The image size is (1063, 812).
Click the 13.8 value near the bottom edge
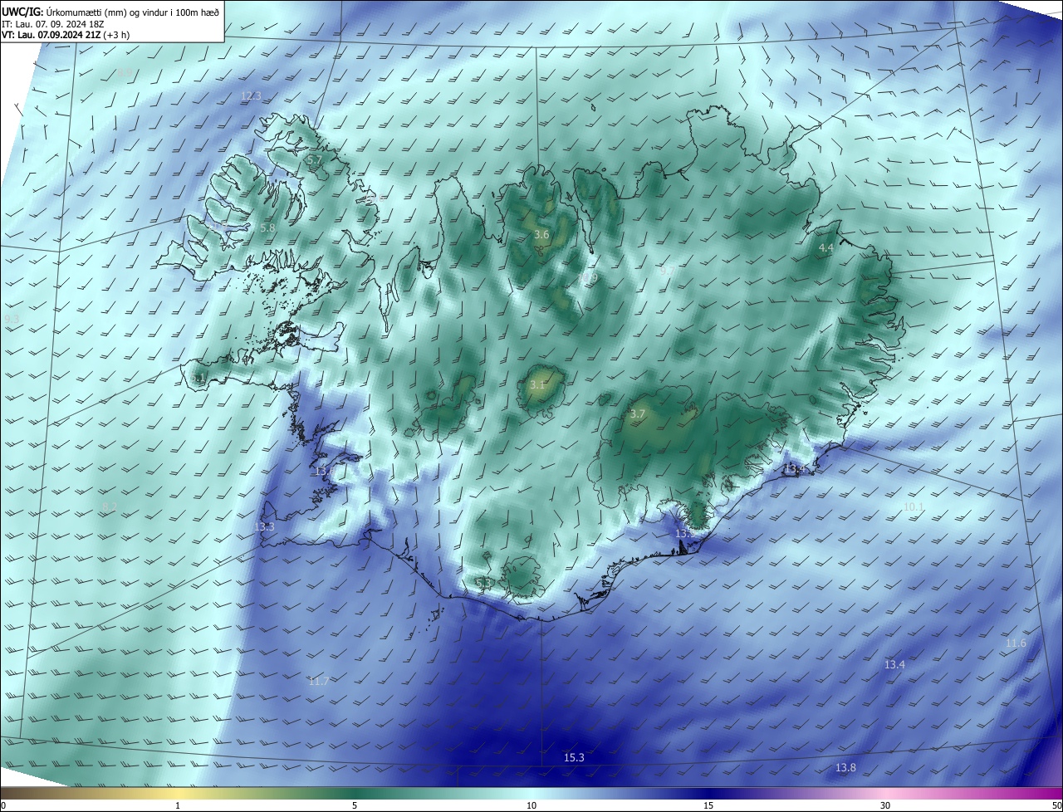(x=845, y=767)
